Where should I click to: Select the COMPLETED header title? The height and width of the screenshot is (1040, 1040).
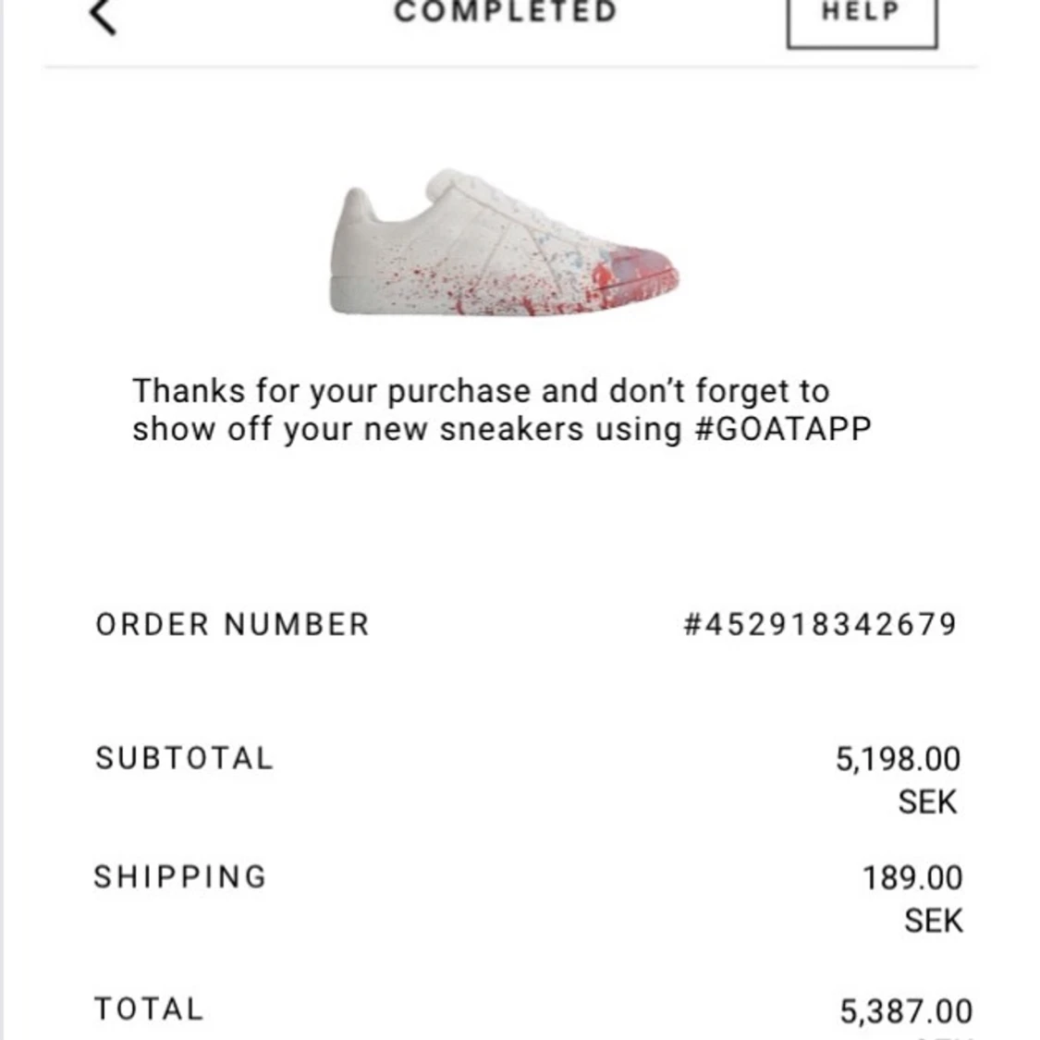506,12
